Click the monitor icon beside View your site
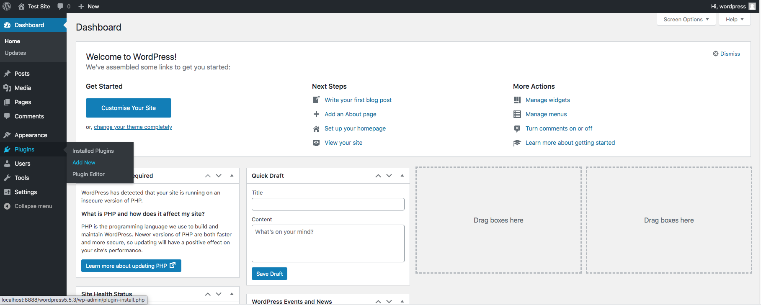The height and width of the screenshot is (305, 761). point(316,143)
